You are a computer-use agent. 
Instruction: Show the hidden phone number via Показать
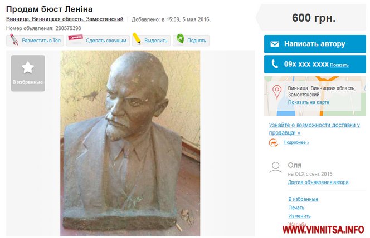339,65
